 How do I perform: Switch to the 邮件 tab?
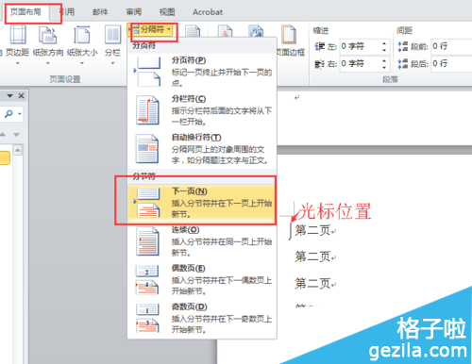pos(100,12)
